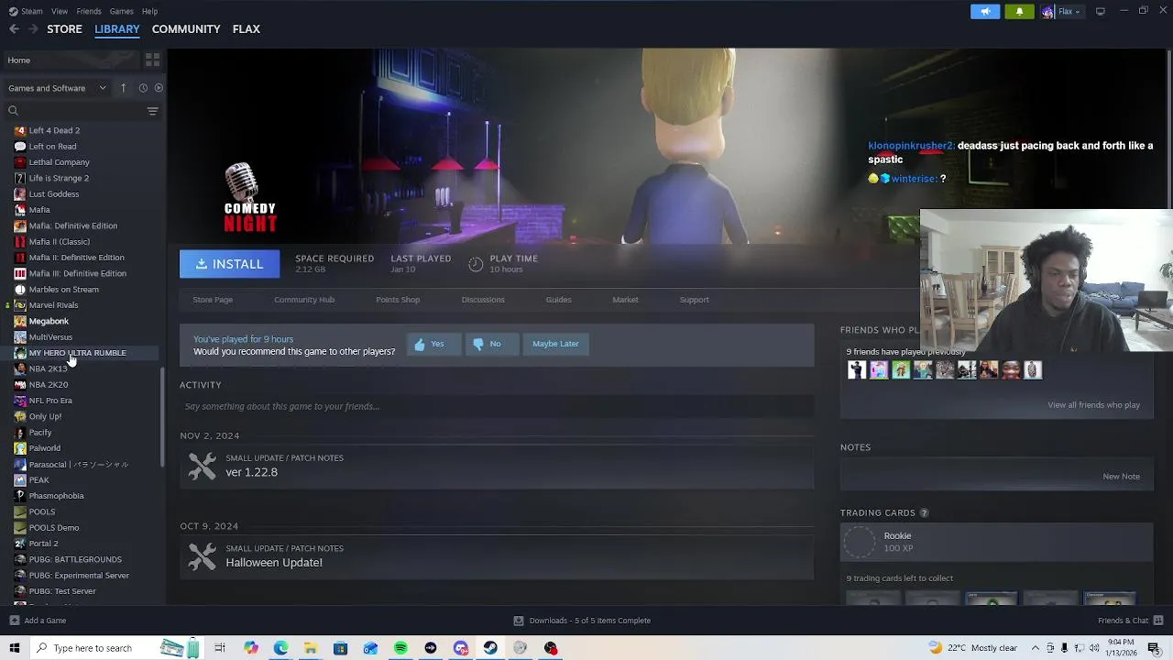Open the Market link
Viewport: 1173px width, 660px height.
625,300
